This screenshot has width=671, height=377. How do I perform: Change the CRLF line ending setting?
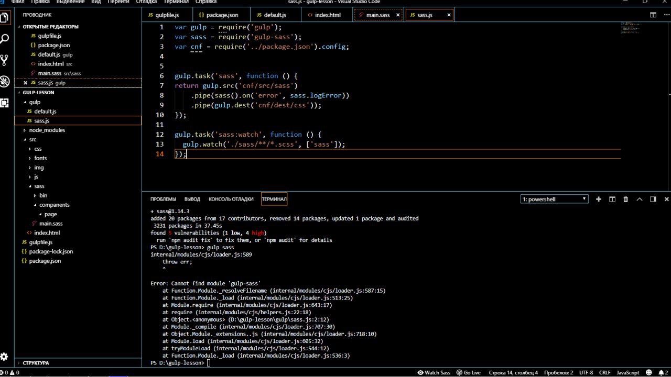coord(604,372)
